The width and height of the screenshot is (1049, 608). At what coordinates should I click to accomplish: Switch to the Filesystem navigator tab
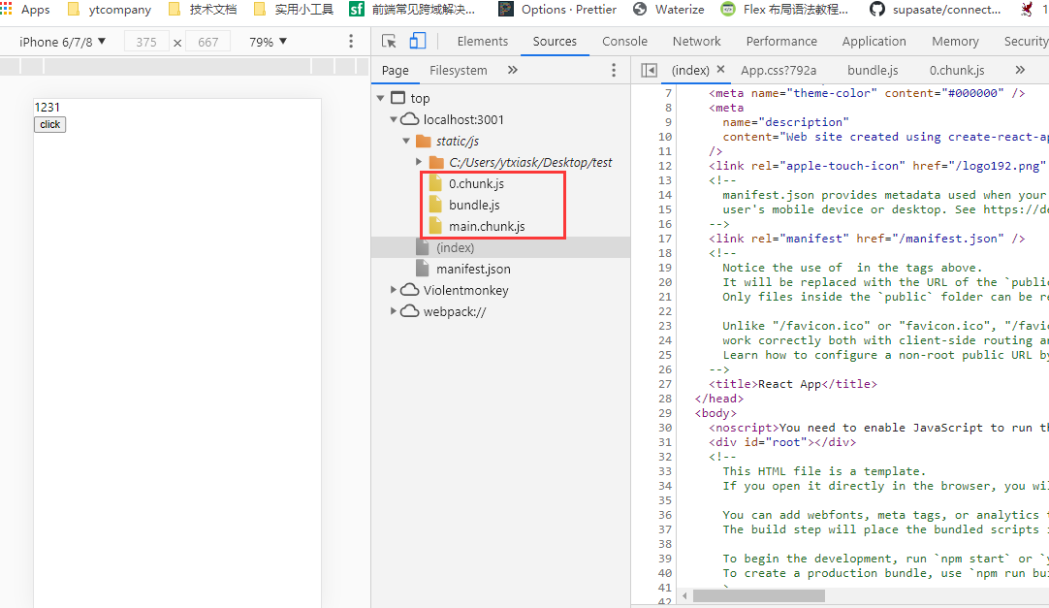pos(459,71)
